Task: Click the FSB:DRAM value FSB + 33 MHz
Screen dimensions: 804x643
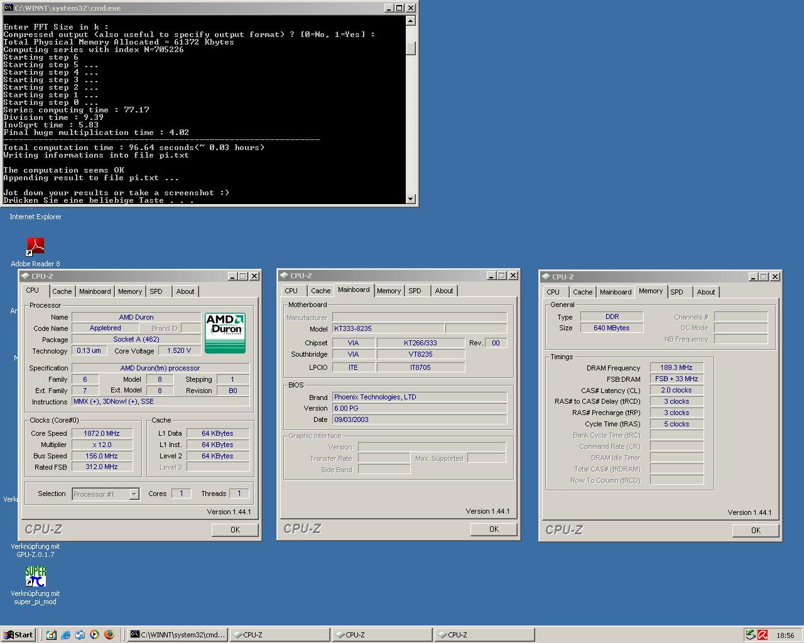Action: click(676, 379)
